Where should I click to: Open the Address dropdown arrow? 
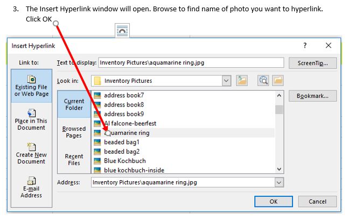pos(279,182)
